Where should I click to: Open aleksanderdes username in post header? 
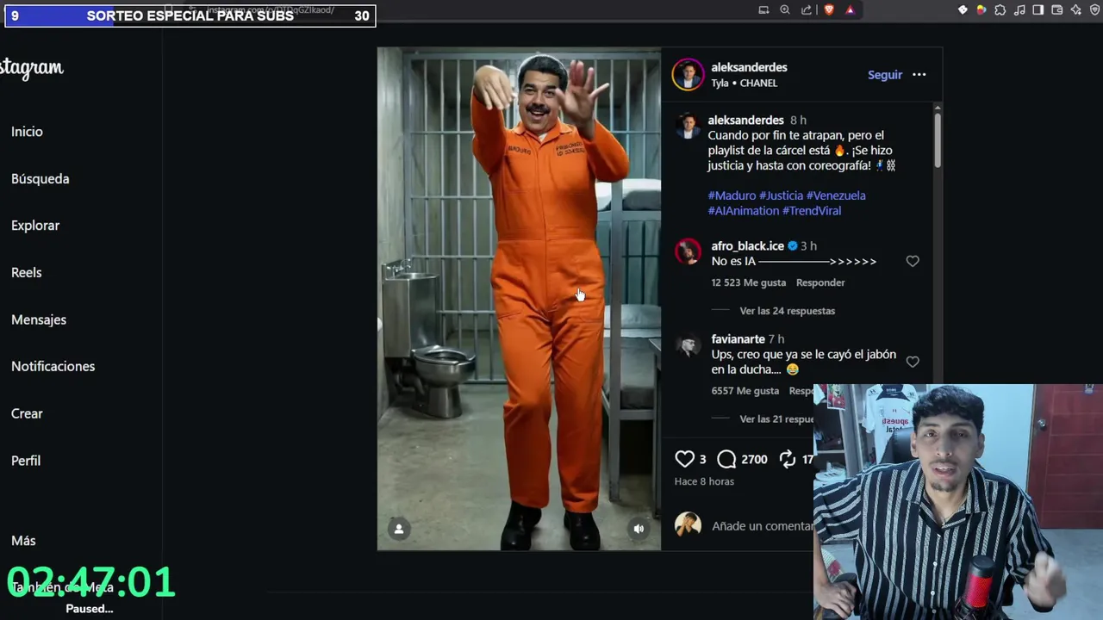pyautogui.click(x=749, y=67)
